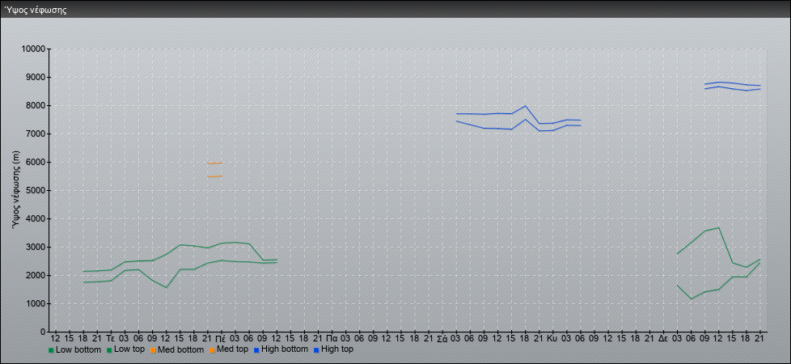Click the 5000 y-axis label
Image resolution: width=791 pixels, height=364 pixels.
click(x=36, y=190)
